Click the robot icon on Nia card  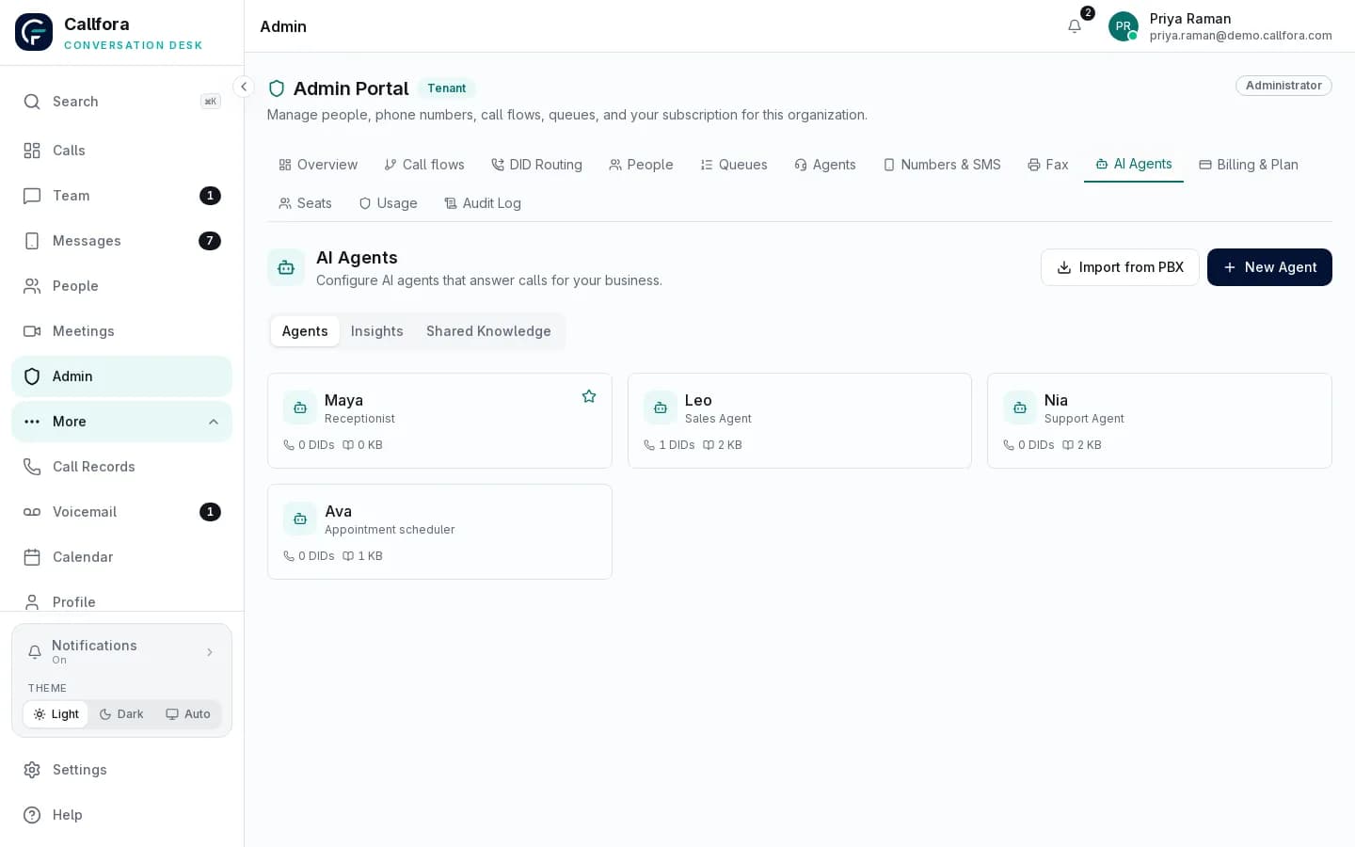[1020, 408]
